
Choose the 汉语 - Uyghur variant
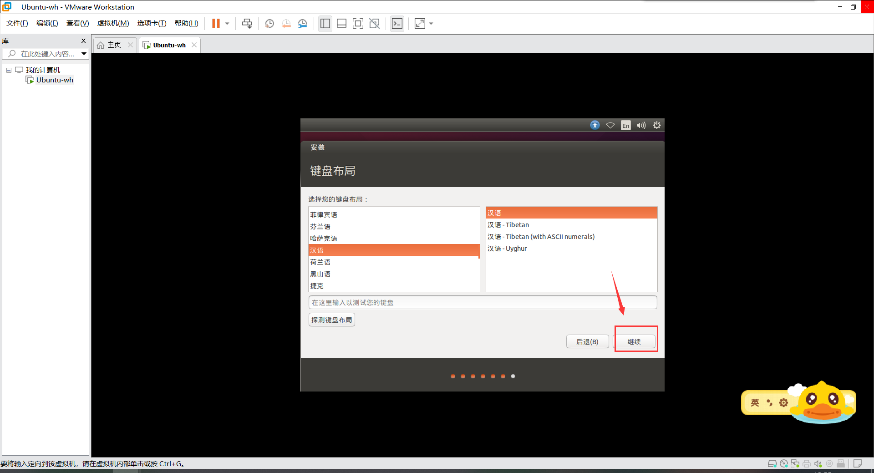pos(571,248)
